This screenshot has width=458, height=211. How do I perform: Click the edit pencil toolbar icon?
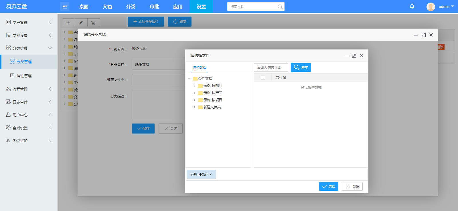pyautogui.click(x=81, y=23)
